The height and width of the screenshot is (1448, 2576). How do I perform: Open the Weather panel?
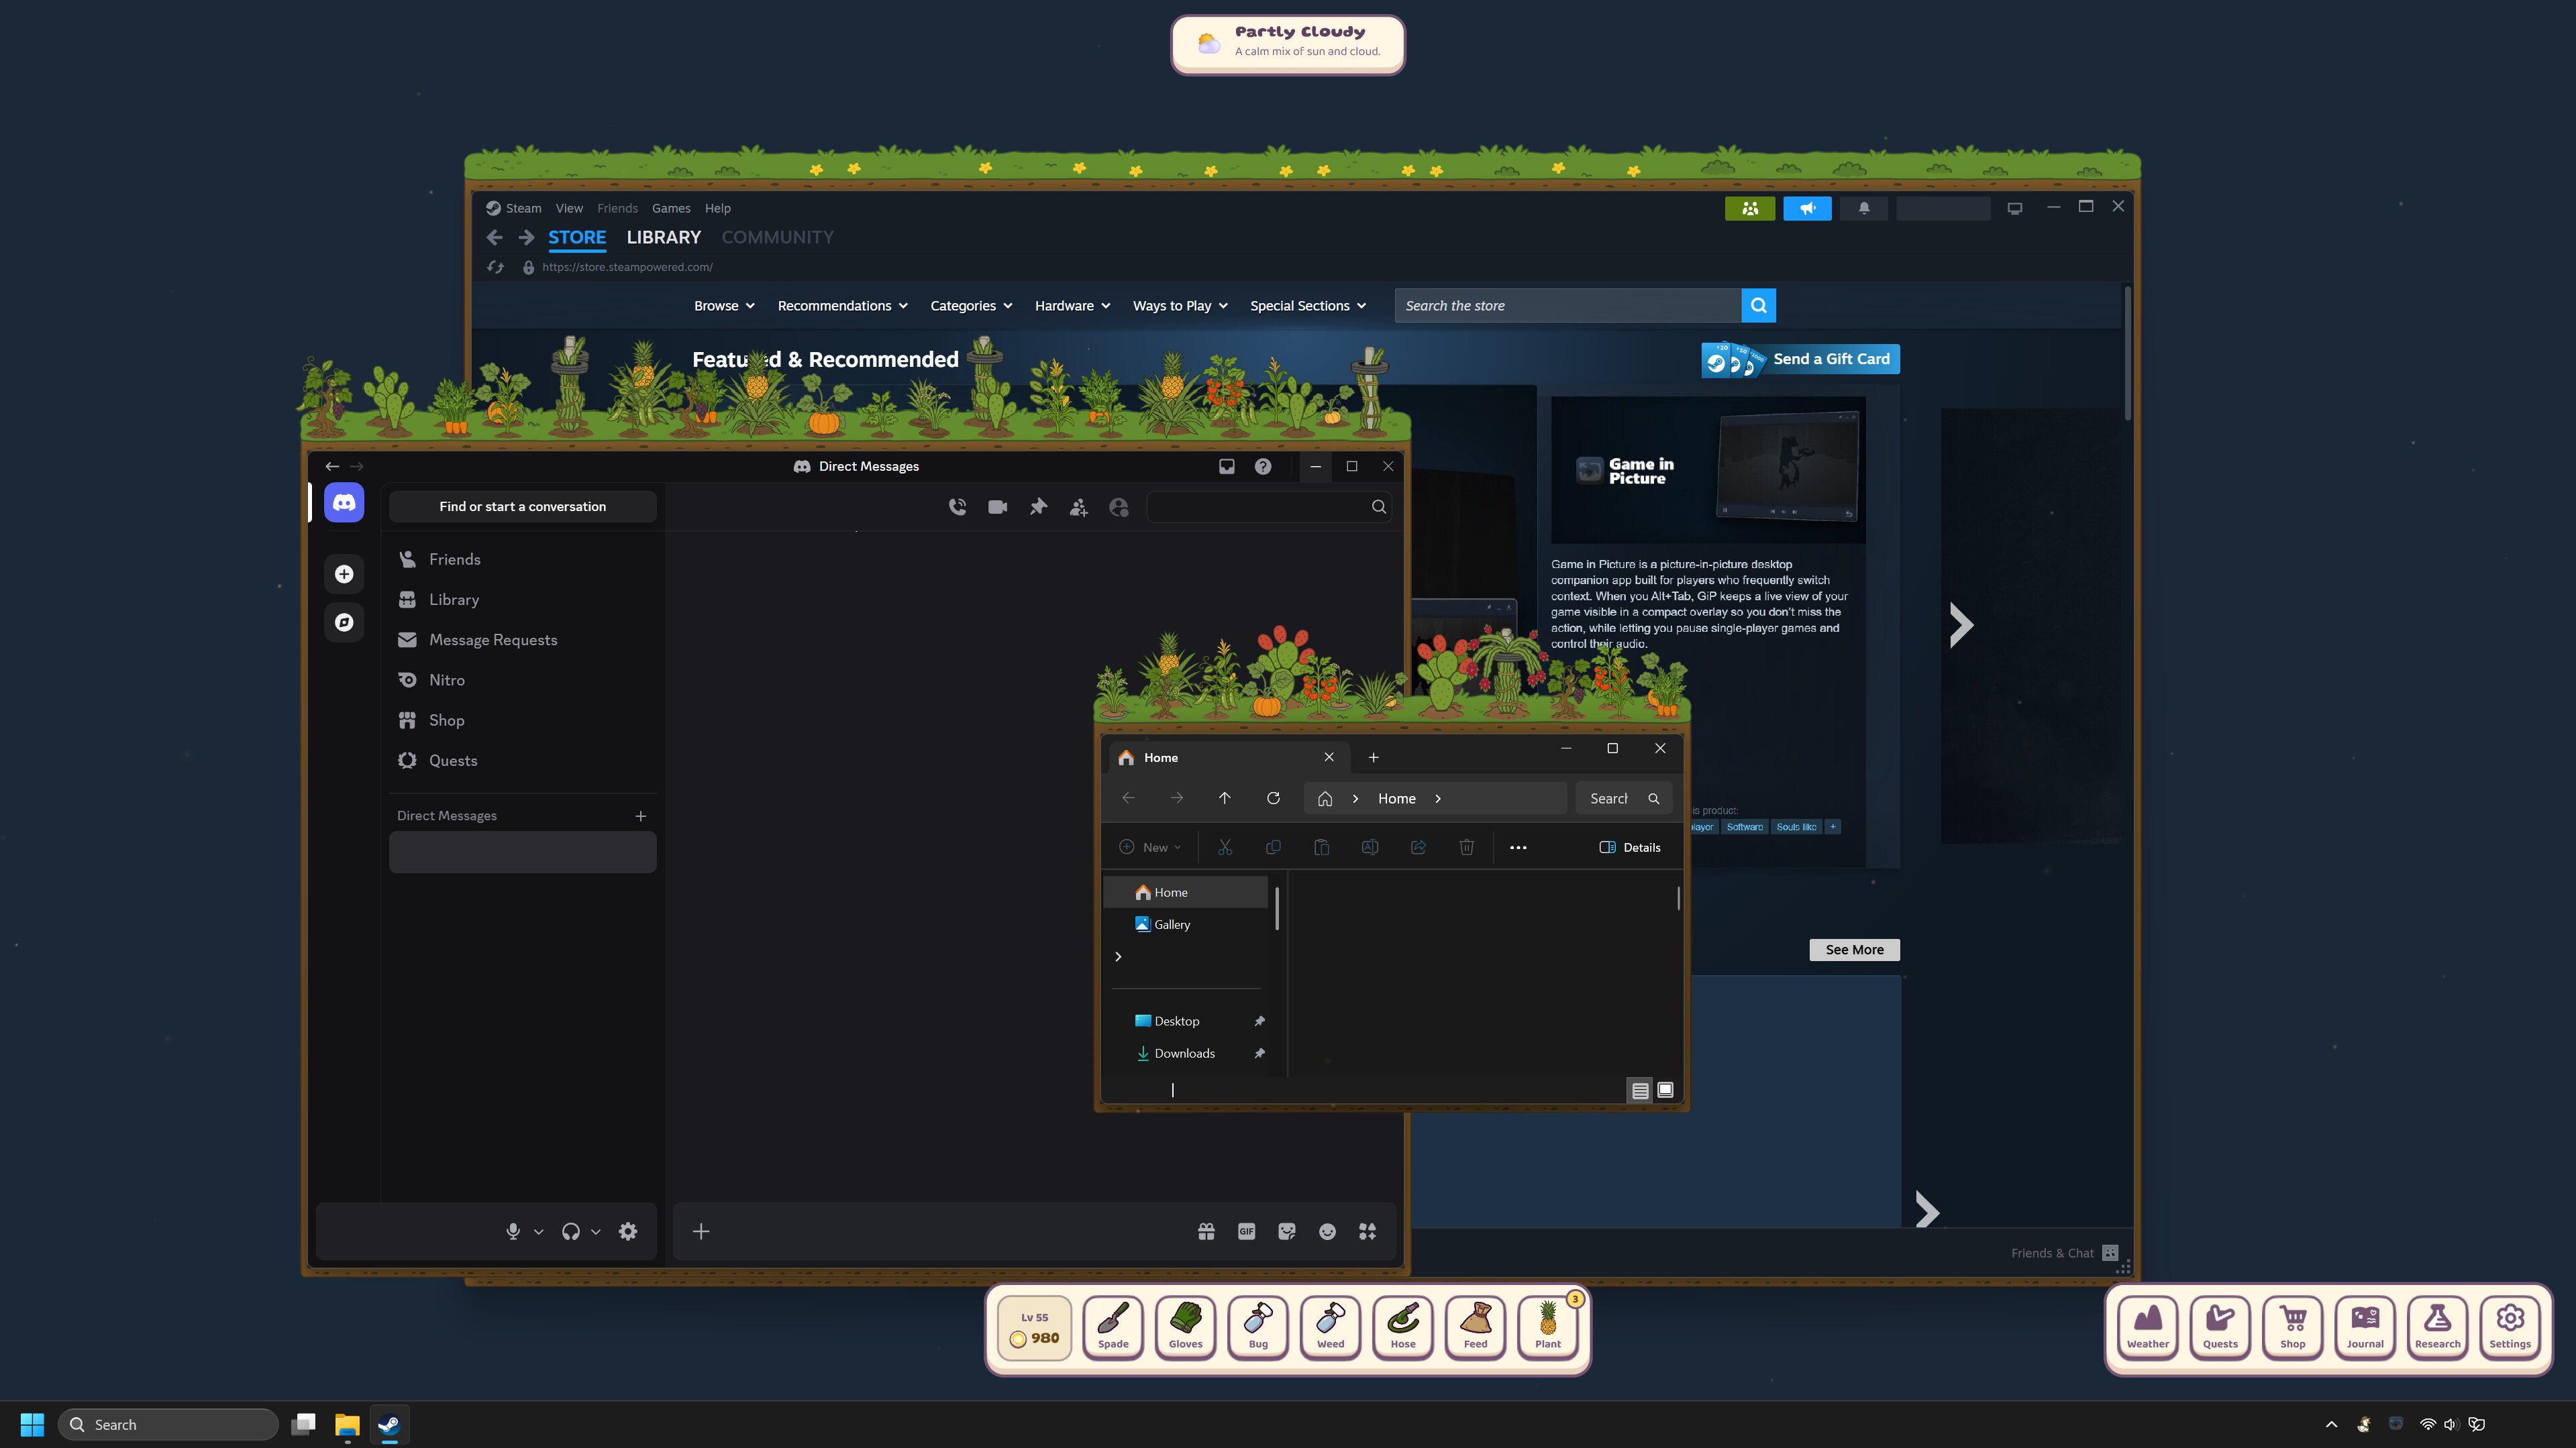[x=2148, y=1327]
